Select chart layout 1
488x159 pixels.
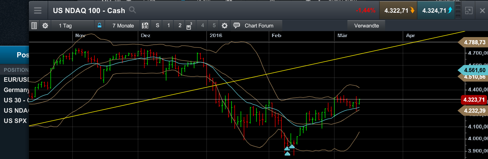(169, 25)
